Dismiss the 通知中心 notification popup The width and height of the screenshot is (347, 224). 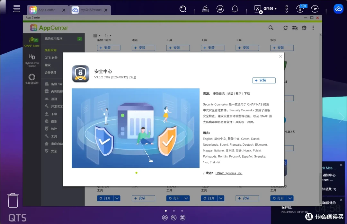pos(341,165)
